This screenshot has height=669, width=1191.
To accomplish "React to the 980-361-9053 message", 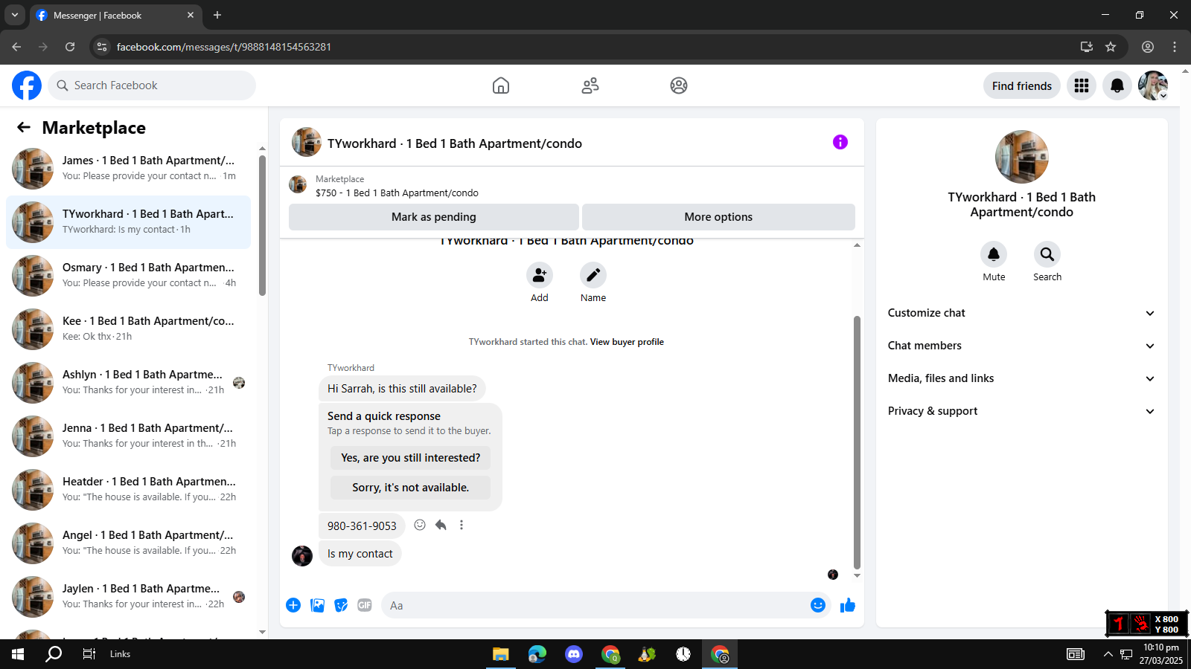I will pos(420,525).
